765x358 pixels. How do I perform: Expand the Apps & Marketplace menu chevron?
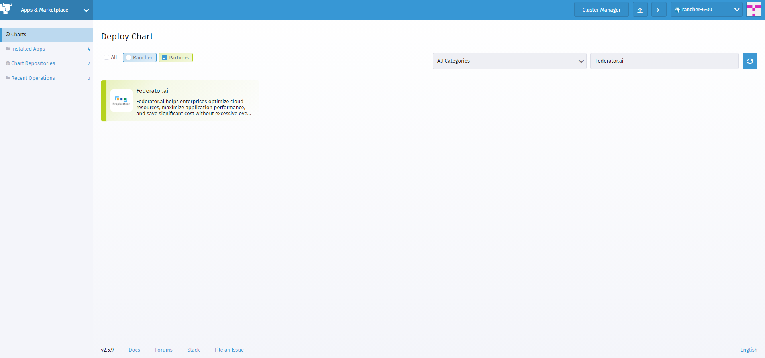pos(86,10)
